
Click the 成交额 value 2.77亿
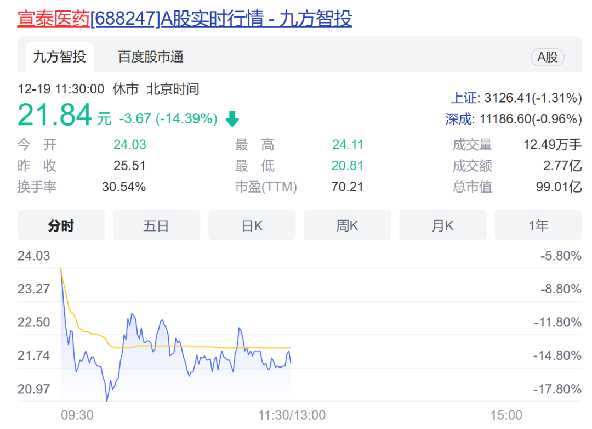pyautogui.click(x=562, y=166)
